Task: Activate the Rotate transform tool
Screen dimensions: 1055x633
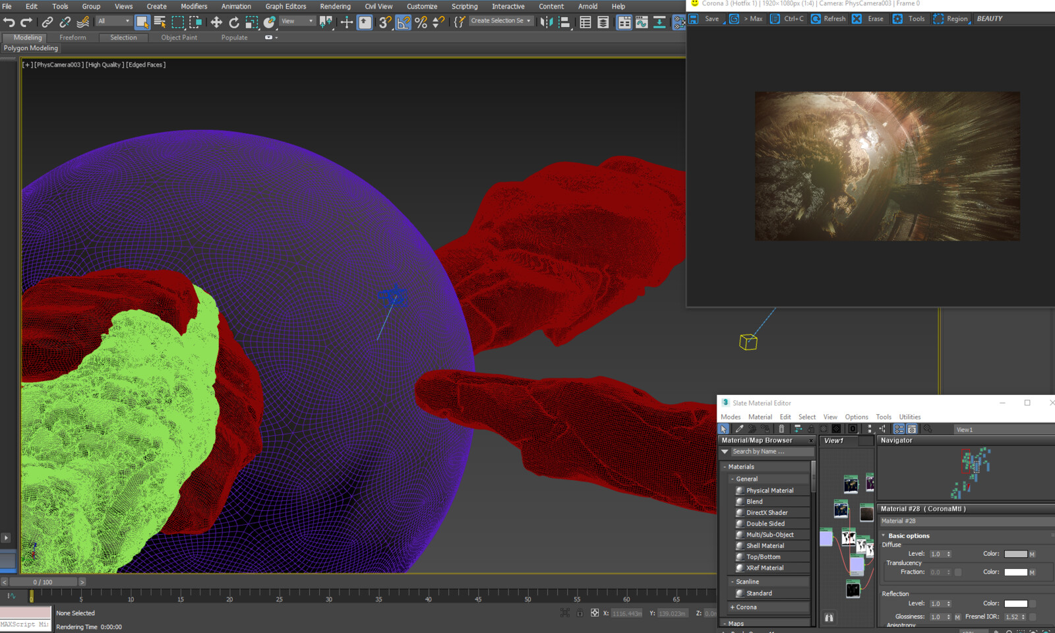Action: 234,22
